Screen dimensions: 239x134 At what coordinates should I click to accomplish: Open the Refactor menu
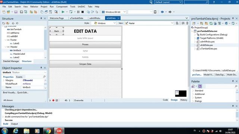click(34, 7)
